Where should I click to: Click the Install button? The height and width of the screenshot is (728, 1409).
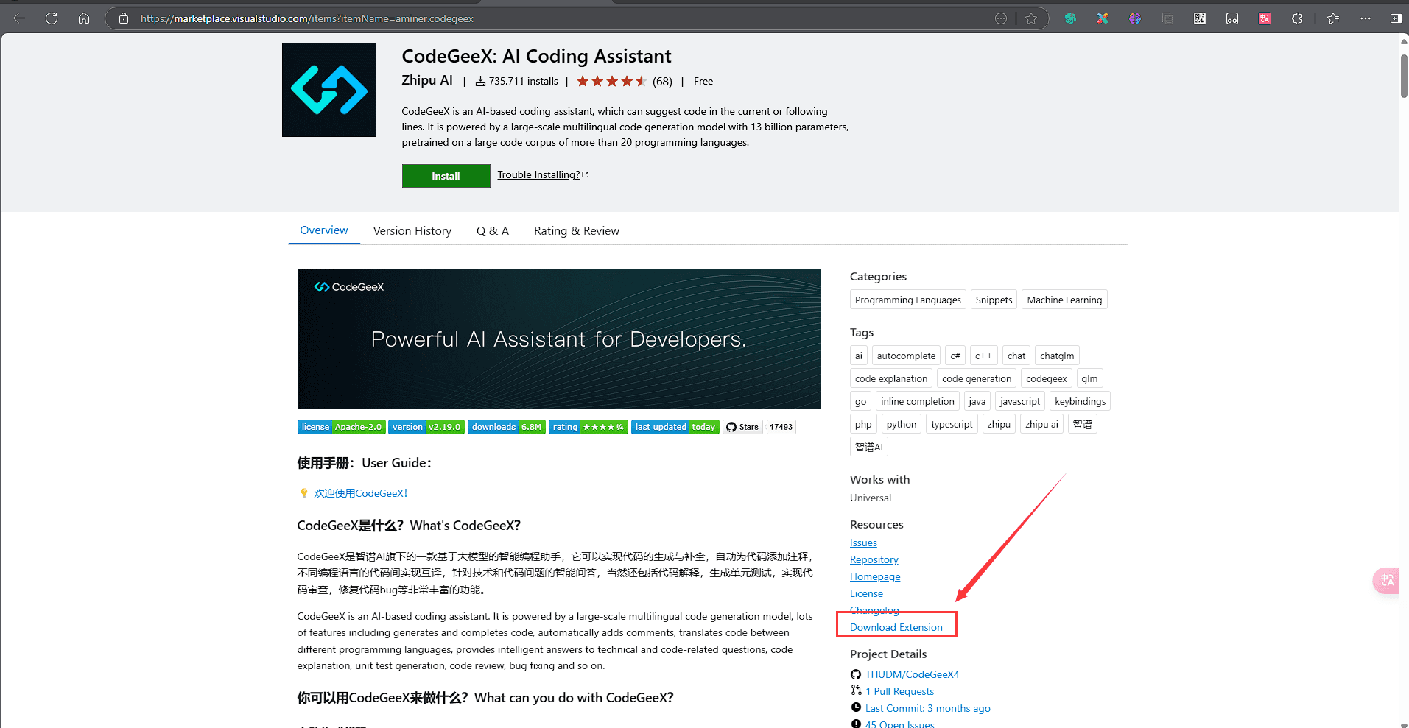click(x=446, y=175)
